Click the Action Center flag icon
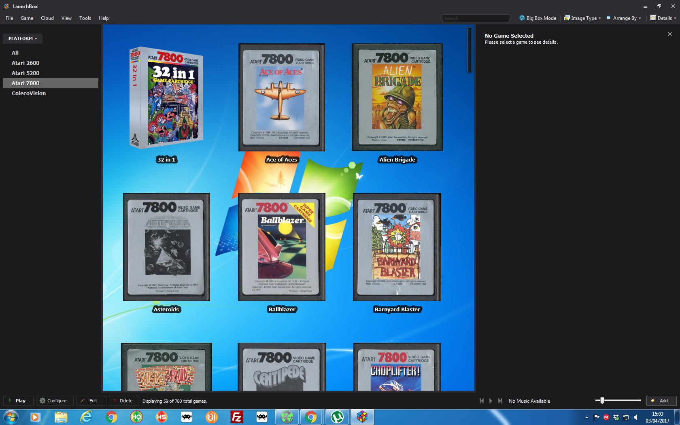The width and height of the screenshot is (680, 425). pyautogui.click(x=596, y=417)
